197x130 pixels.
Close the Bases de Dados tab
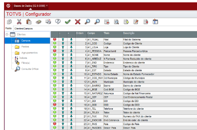pyautogui.click(x=47, y=5)
